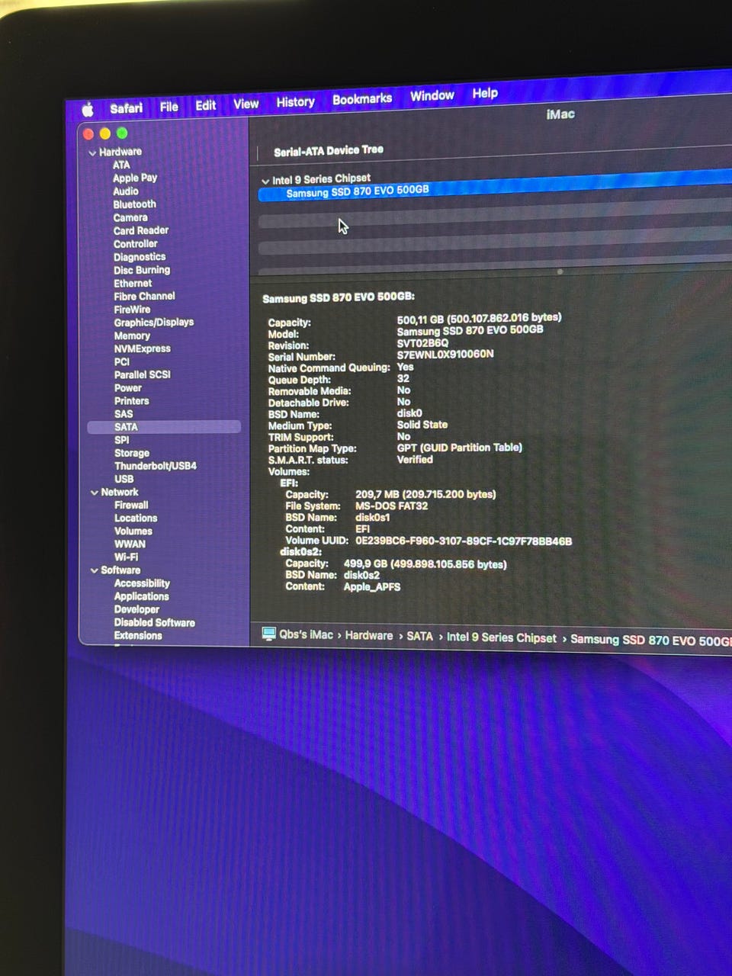Select Storage in the sidebar
The height and width of the screenshot is (976, 732).
[x=132, y=453]
